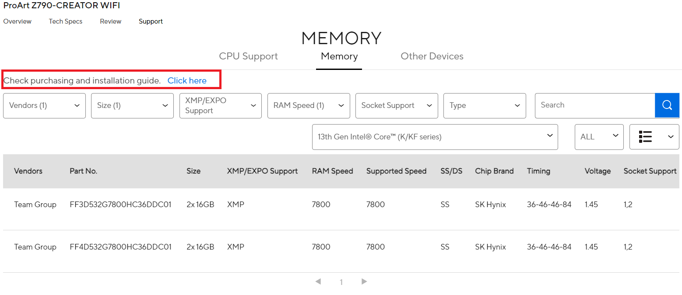Screen dimensions: 682x295
Task: Open the Size (1) filter dropdown
Action: coord(132,105)
